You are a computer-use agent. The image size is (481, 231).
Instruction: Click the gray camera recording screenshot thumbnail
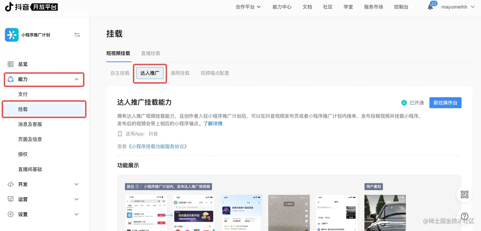[289, 213]
